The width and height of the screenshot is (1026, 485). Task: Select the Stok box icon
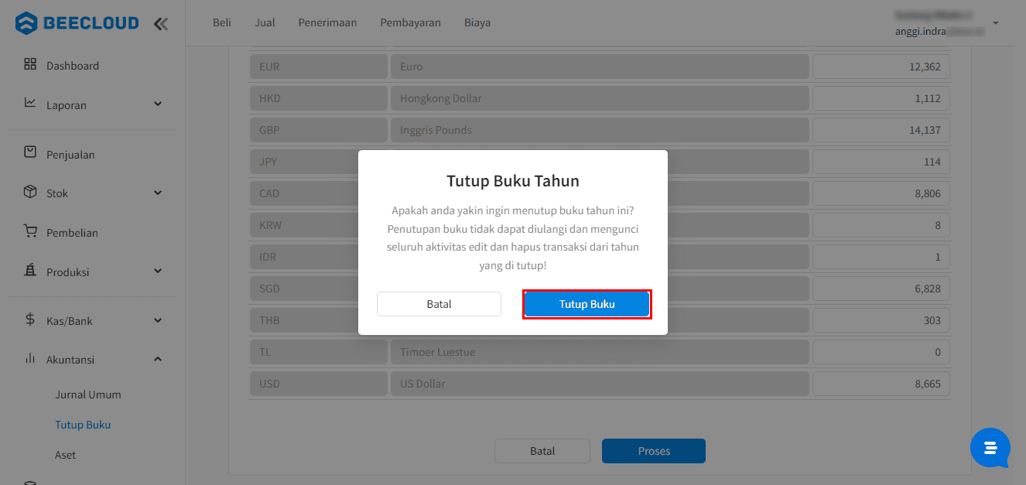(x=30, y=192)
